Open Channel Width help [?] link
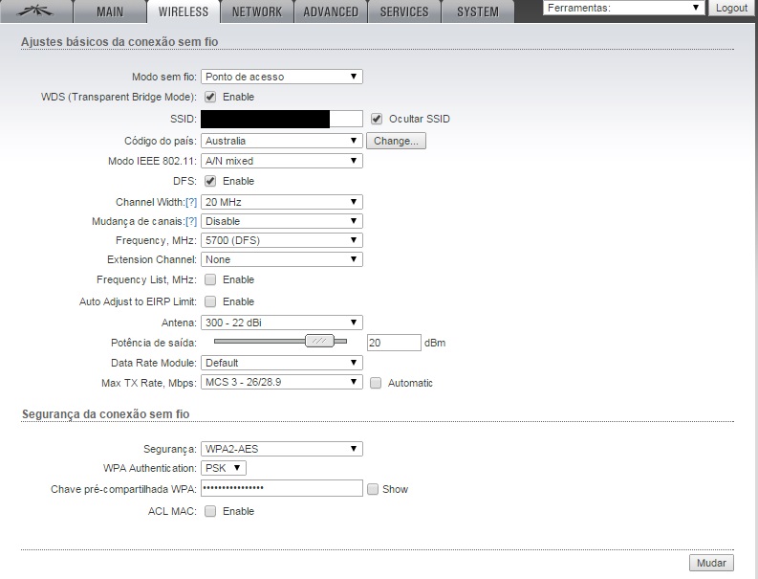This screenshot has height=579, width=758. coord(191,202)
